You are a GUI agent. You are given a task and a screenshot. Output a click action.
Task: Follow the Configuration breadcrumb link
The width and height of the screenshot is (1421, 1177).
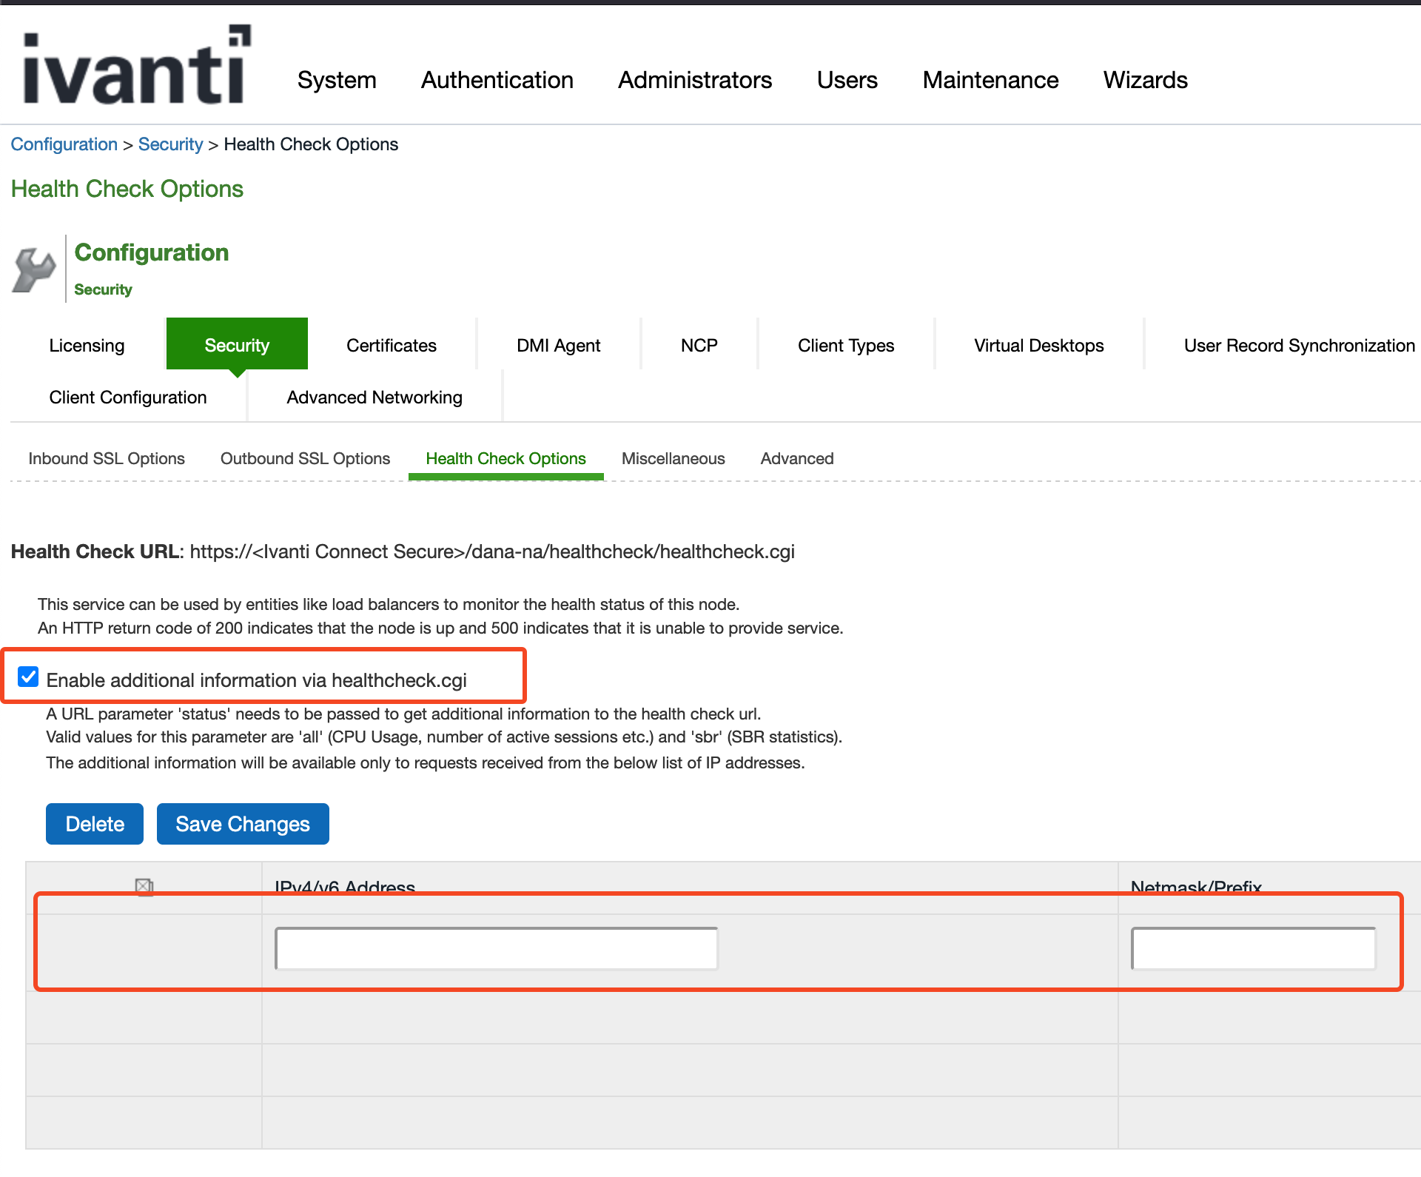click(64, 144)
